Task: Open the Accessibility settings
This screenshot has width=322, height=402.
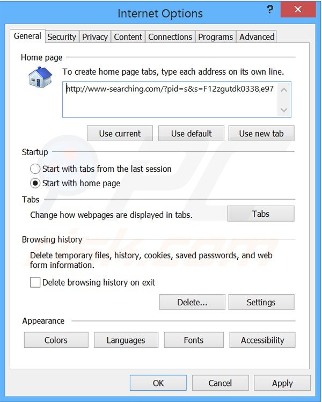Action: [262, 340]
